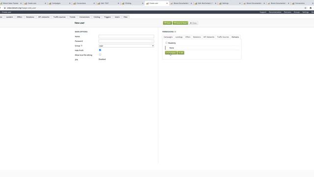Open Traffic sources in main navigation

(x=59, y=17)
